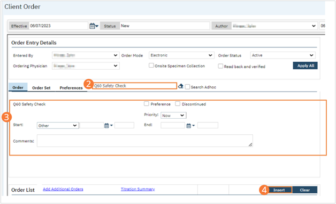Expand the Order Status dropdown showing Active
The width and height of the screenshot is (336, 204).
point(282,55)
